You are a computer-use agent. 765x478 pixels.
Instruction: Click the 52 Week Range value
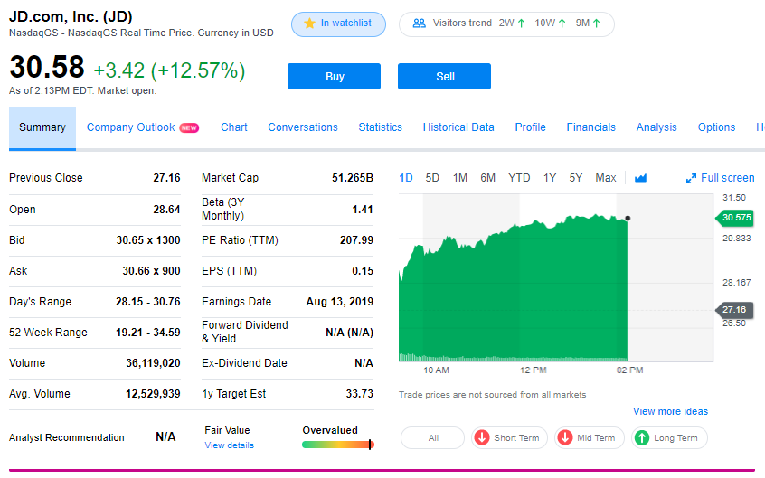click(x=147, y=333)
